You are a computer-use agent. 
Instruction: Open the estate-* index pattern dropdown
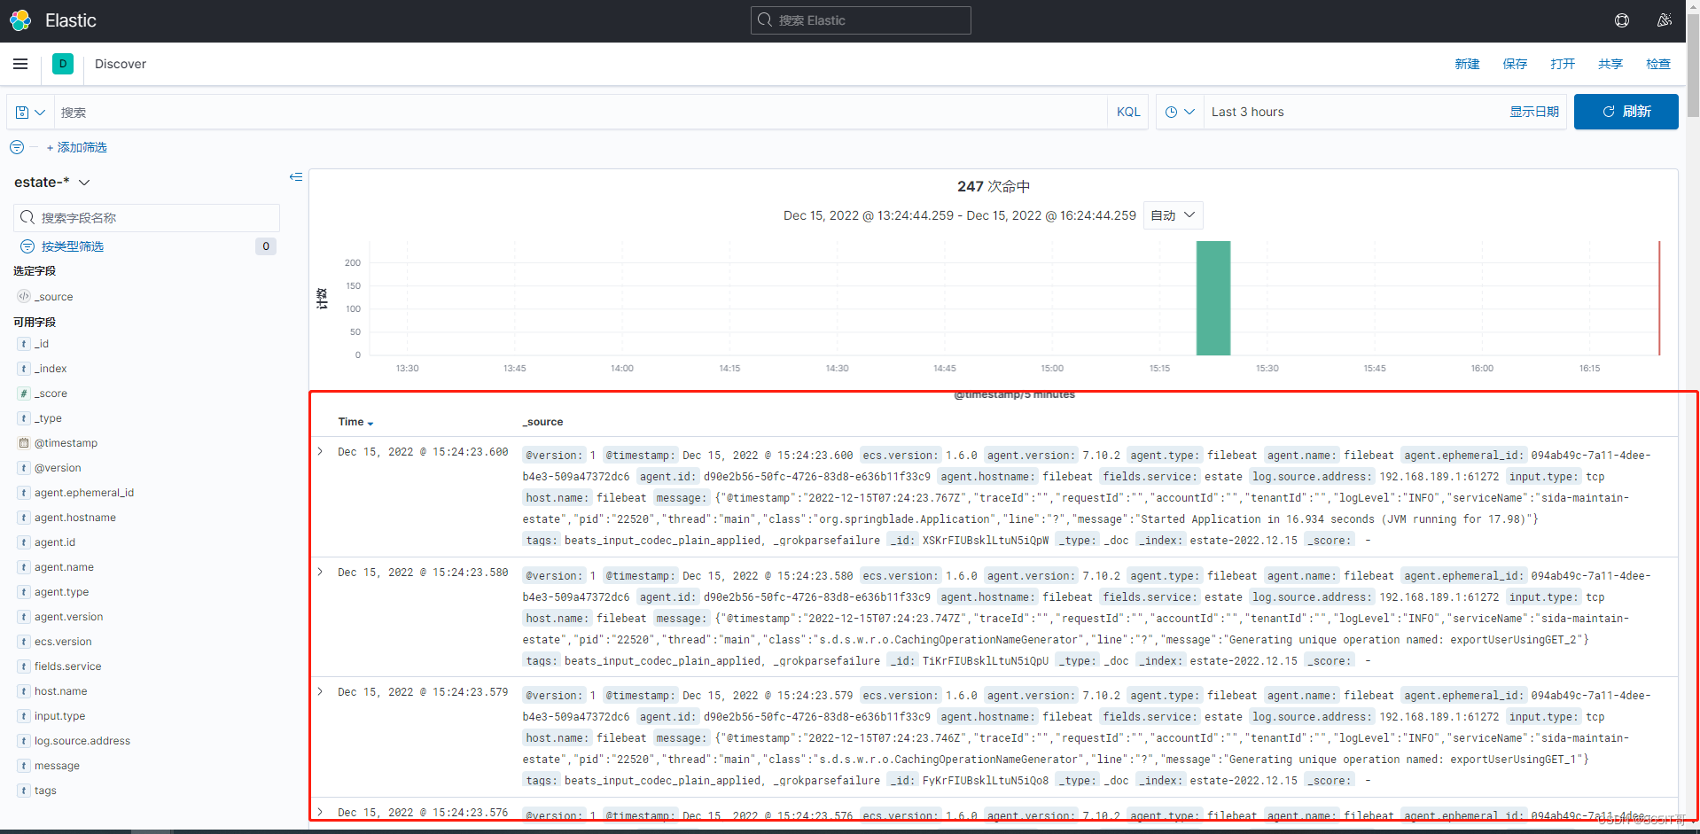52,182
